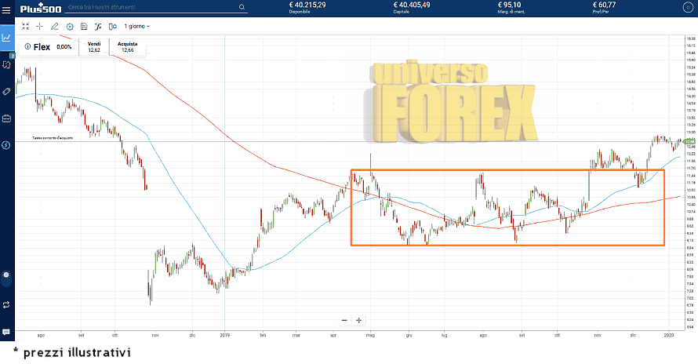Open chart settings gear icon
The width and height of the screenshot is (698, 364).
pos(69,26)
